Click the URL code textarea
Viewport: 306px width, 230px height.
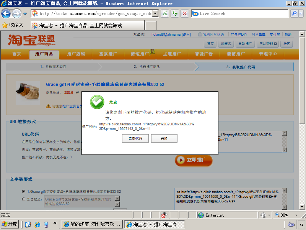(x=250, y=141)
